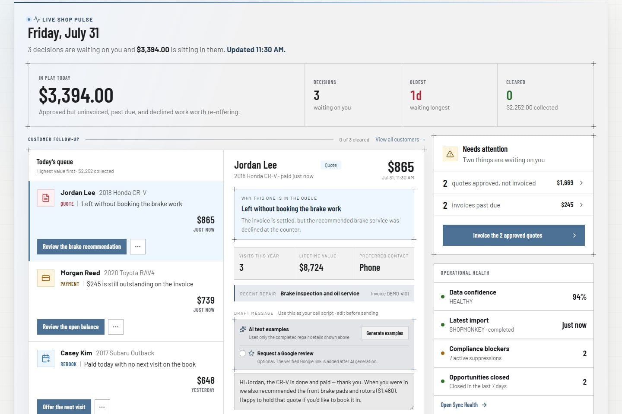Expand the quotes approved, not invoiced row

coord(514,183)
